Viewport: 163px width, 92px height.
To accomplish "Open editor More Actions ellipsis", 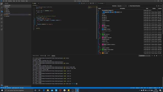I will (x=95, y=3).
